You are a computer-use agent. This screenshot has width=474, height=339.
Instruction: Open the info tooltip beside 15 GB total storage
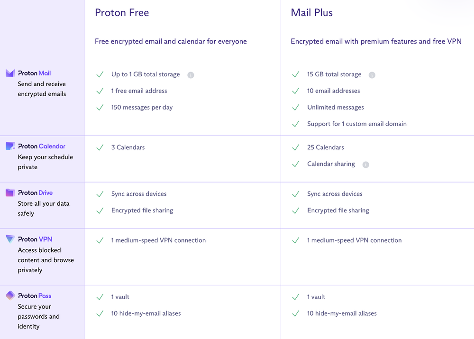tap(372, 74)
